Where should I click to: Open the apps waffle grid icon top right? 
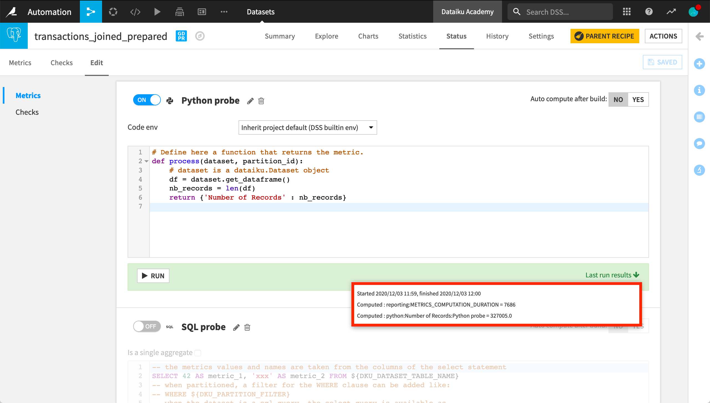click(x=627, y=12)
